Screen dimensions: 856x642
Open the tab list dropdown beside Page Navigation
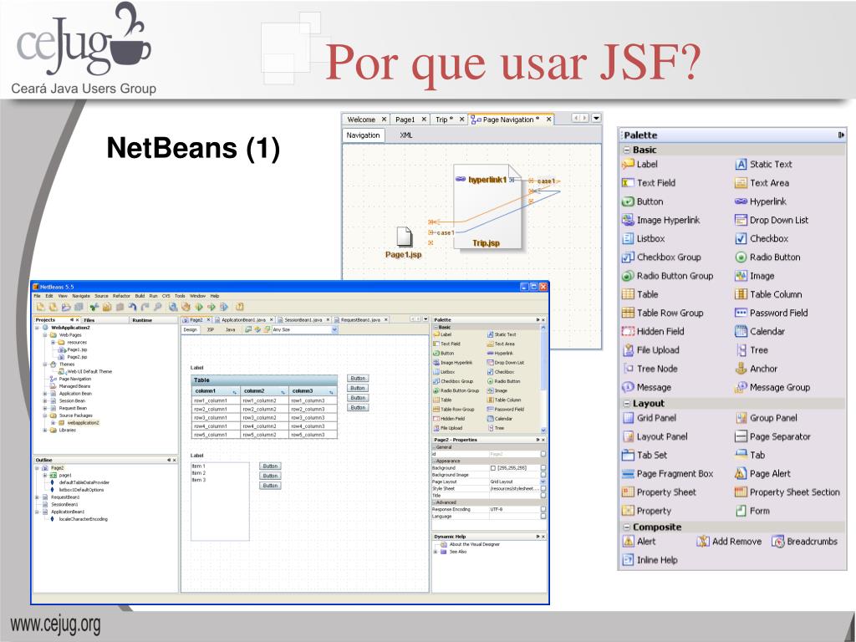click(x=596, y=118)
